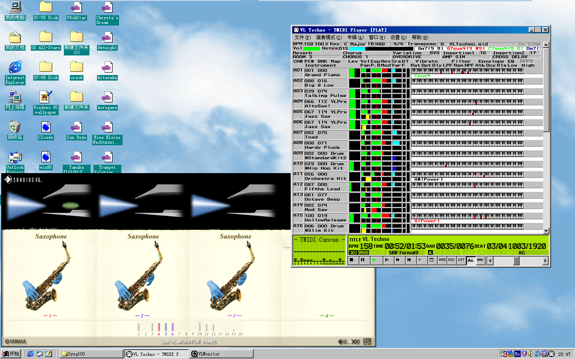Click the TMIDI Canvas level meter panel
Viewport: 575px width, 359px height.
pos(319,251)
